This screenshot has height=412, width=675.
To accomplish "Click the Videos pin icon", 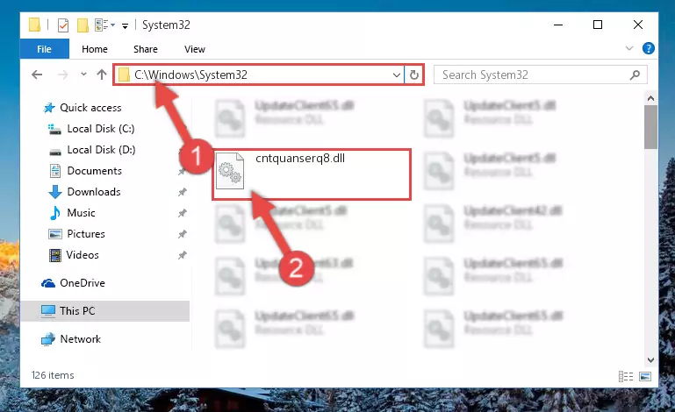I will tap(183, 255).
